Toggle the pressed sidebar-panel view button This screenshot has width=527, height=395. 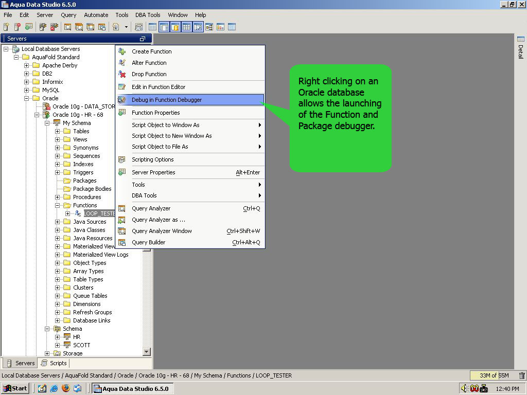[x=164, y=27]
